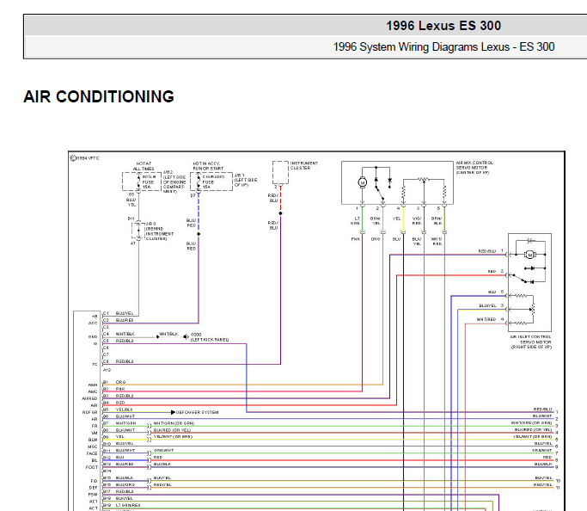Click the J/B 1 left side of I/P label
The image size is (587, 511).
pos(246,180)
